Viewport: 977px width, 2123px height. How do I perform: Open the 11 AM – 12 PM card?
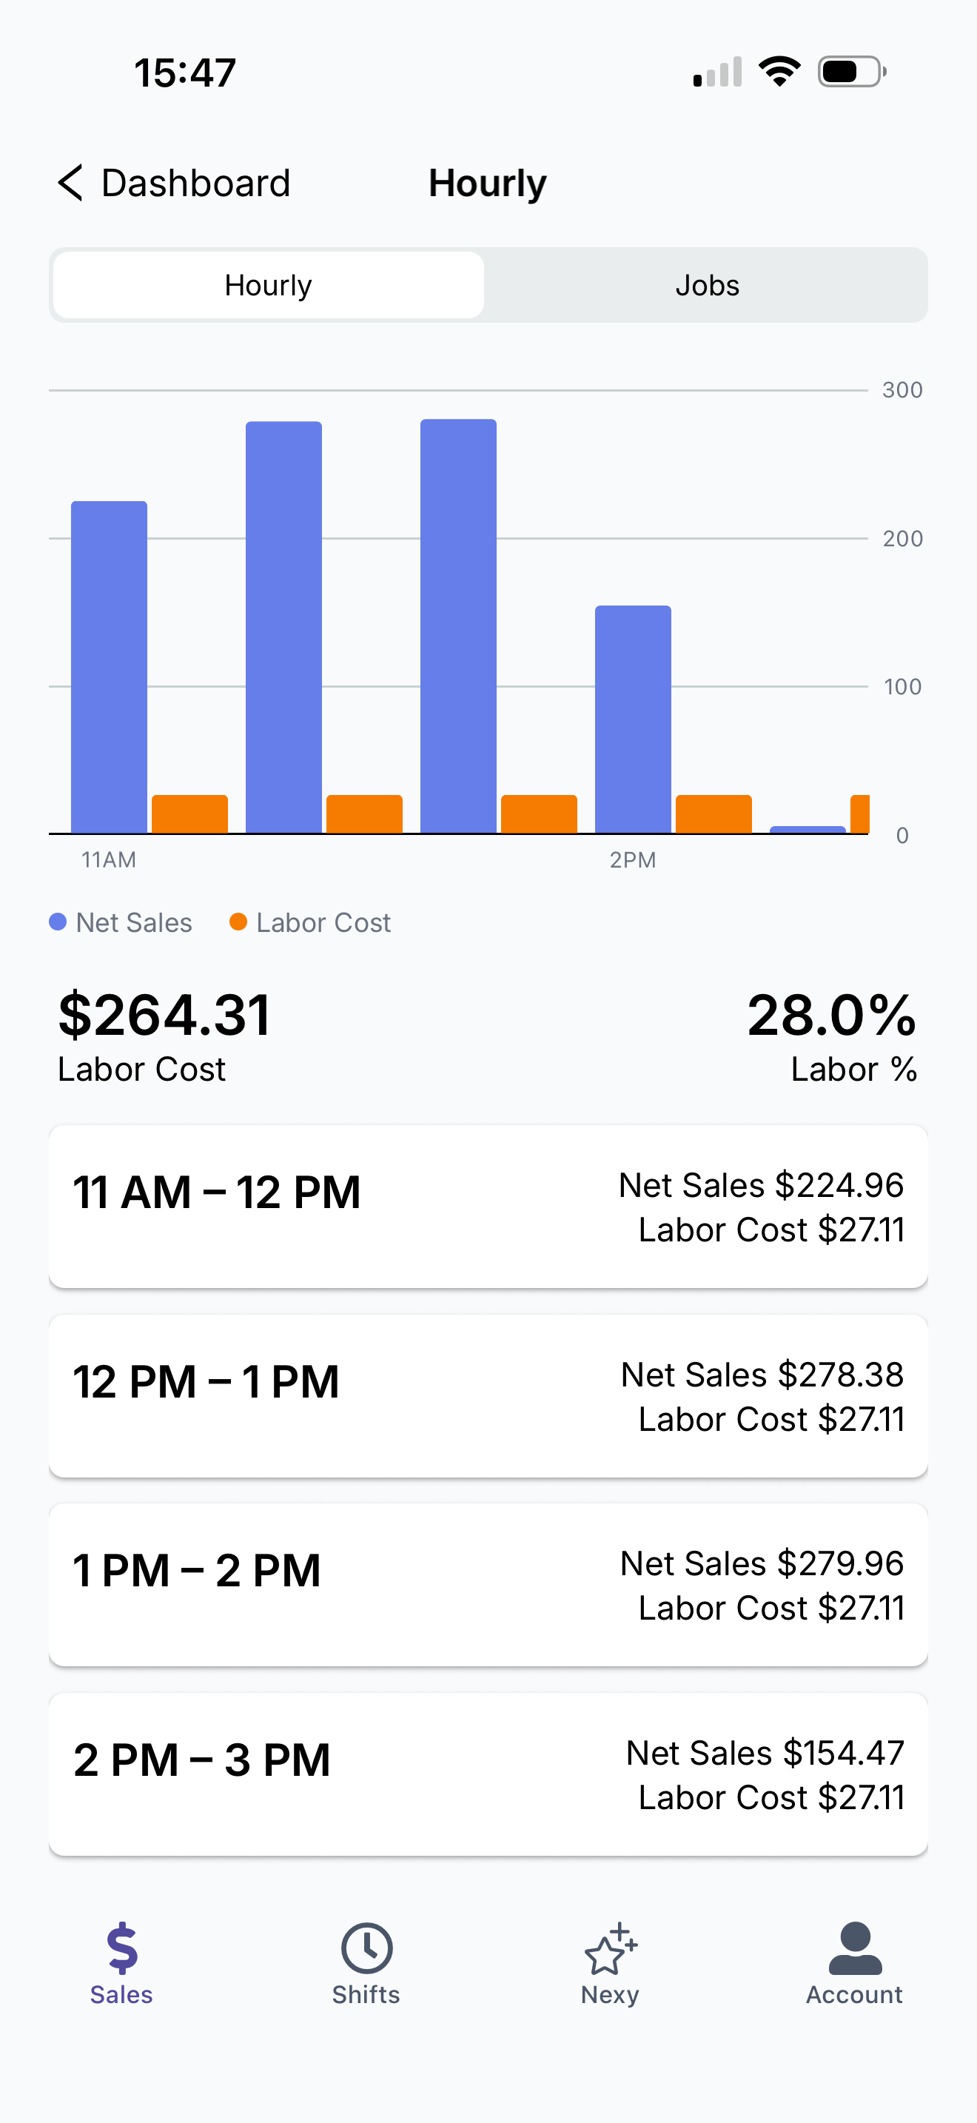488,1206
